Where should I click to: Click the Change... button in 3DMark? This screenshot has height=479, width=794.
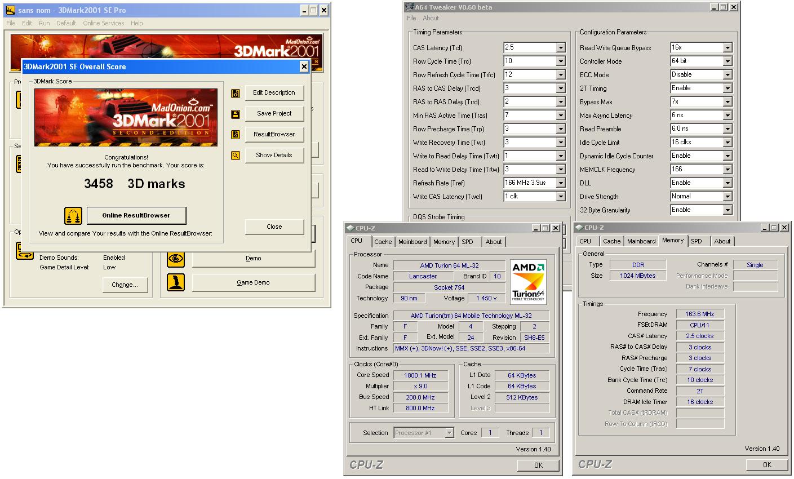click(x=125, y=285)
